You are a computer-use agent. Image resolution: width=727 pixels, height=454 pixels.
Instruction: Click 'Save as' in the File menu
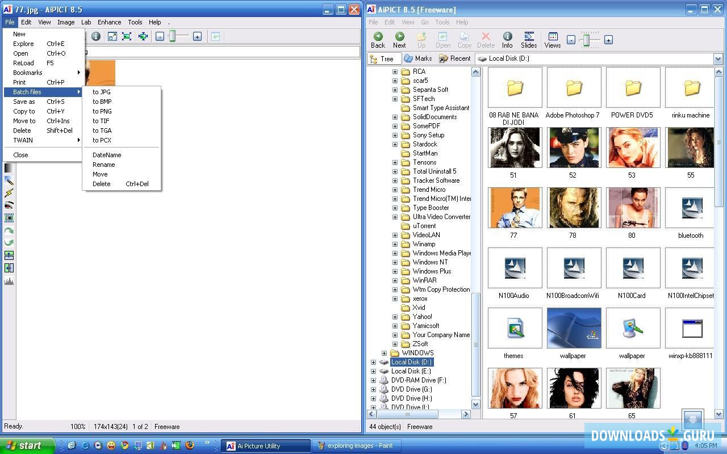(x=43, y=102)
